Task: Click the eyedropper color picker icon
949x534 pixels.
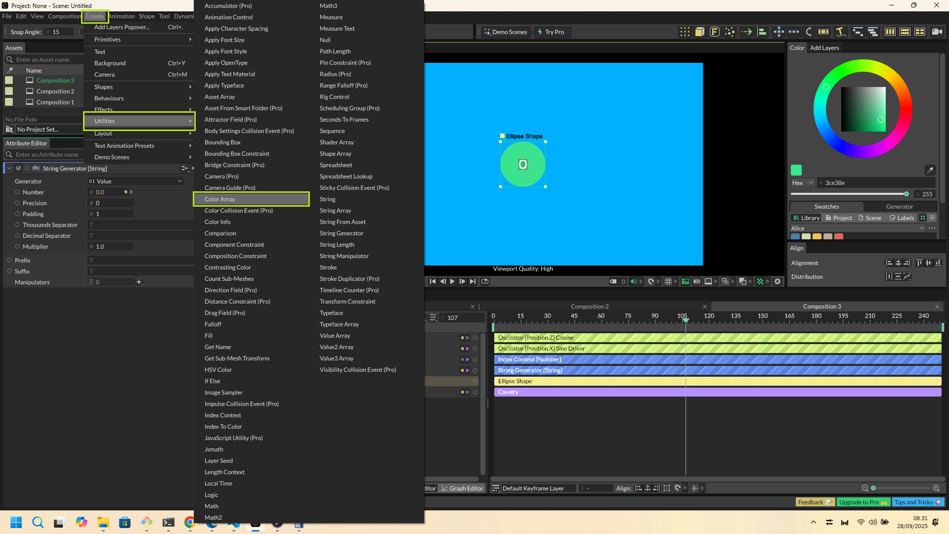Action: click(x=930, y=170)
